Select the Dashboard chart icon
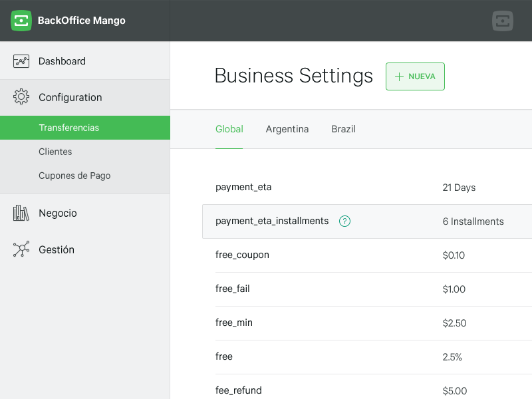532x399 pixels. 21,60
